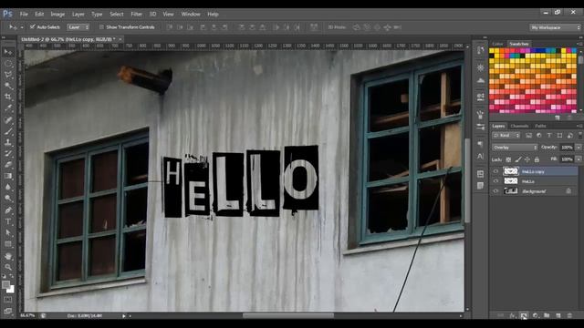Click the foreground color swatch
Viewport: 584px width, 328px height.
coord(5,284)
